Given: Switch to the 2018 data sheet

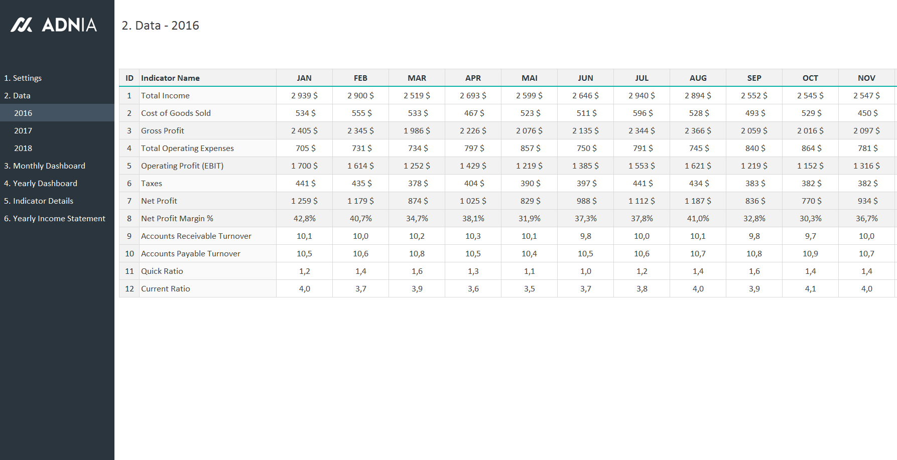Looking at the screenshot, I should 23,148.
